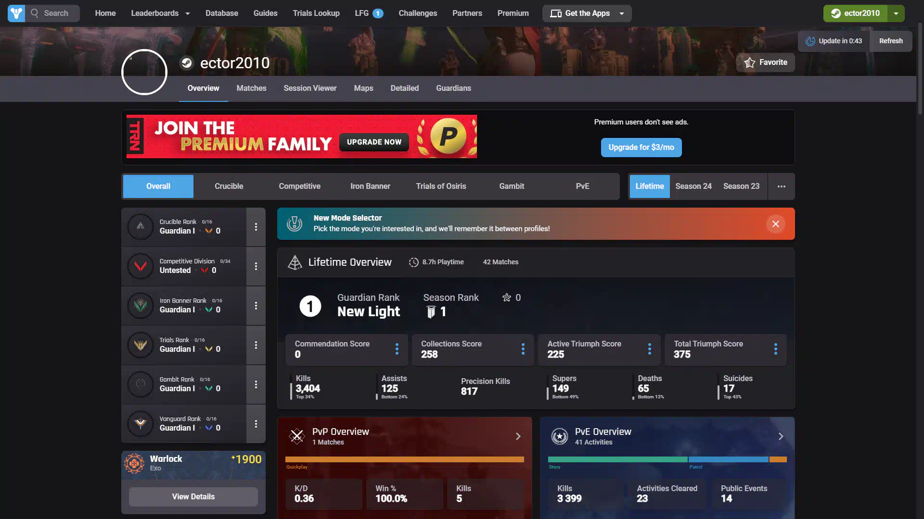Open the Gambit Rank options menu
Viewport: 924px width, 519px height.
pyautogui.click(x=256, y=384)
